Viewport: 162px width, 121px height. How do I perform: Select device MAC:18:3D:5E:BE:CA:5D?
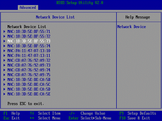29,89
